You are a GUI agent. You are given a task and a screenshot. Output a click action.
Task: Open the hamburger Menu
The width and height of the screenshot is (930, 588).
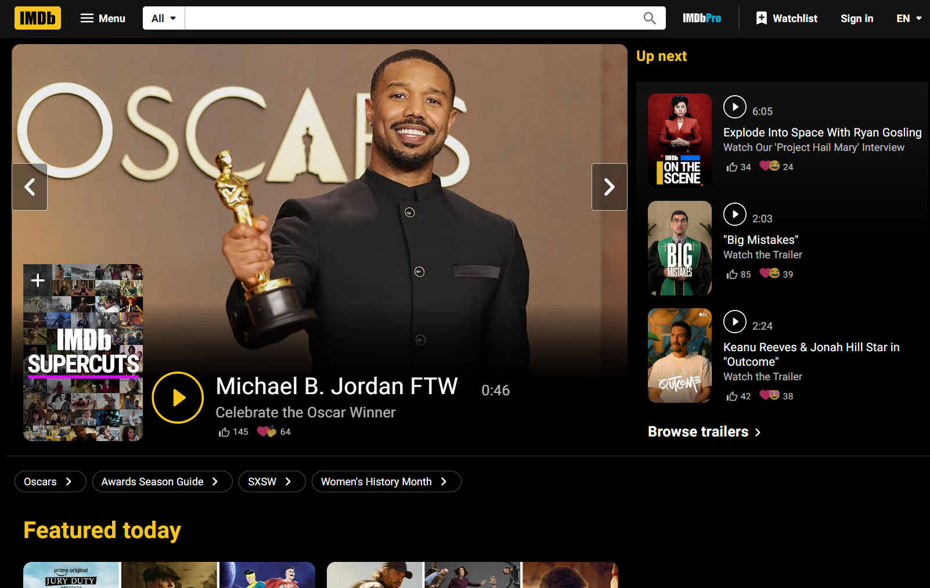pos(103,19)
